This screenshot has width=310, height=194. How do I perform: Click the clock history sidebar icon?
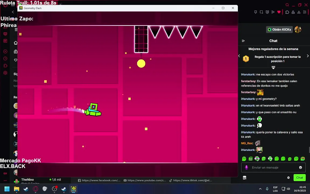5,58
